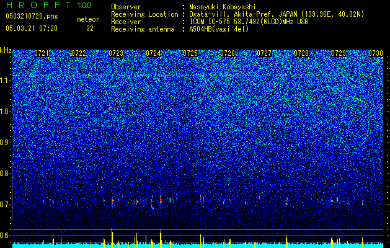Screen dimensions: 390x248
Task: Click the 0.8 kHz axis tick label
Action: 5,174
